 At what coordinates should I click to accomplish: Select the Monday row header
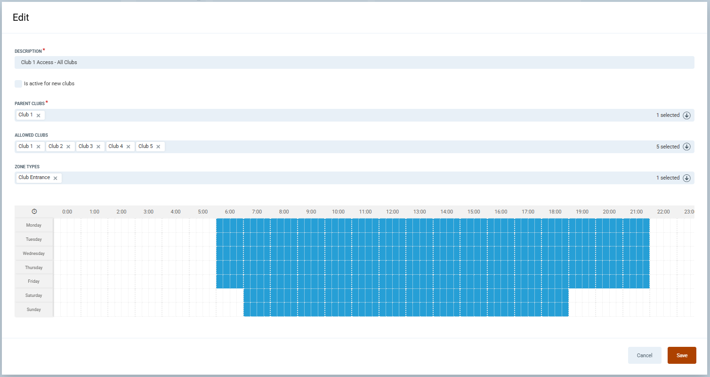(x=34, y=225)
